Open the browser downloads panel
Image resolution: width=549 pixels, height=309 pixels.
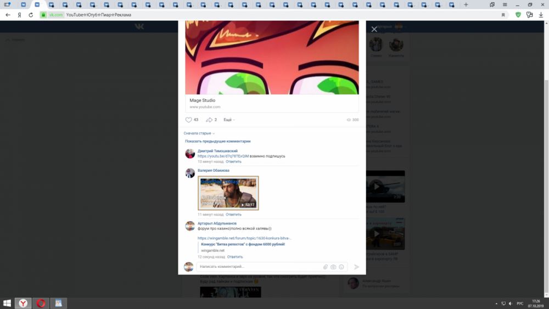(x=541, y=15)
